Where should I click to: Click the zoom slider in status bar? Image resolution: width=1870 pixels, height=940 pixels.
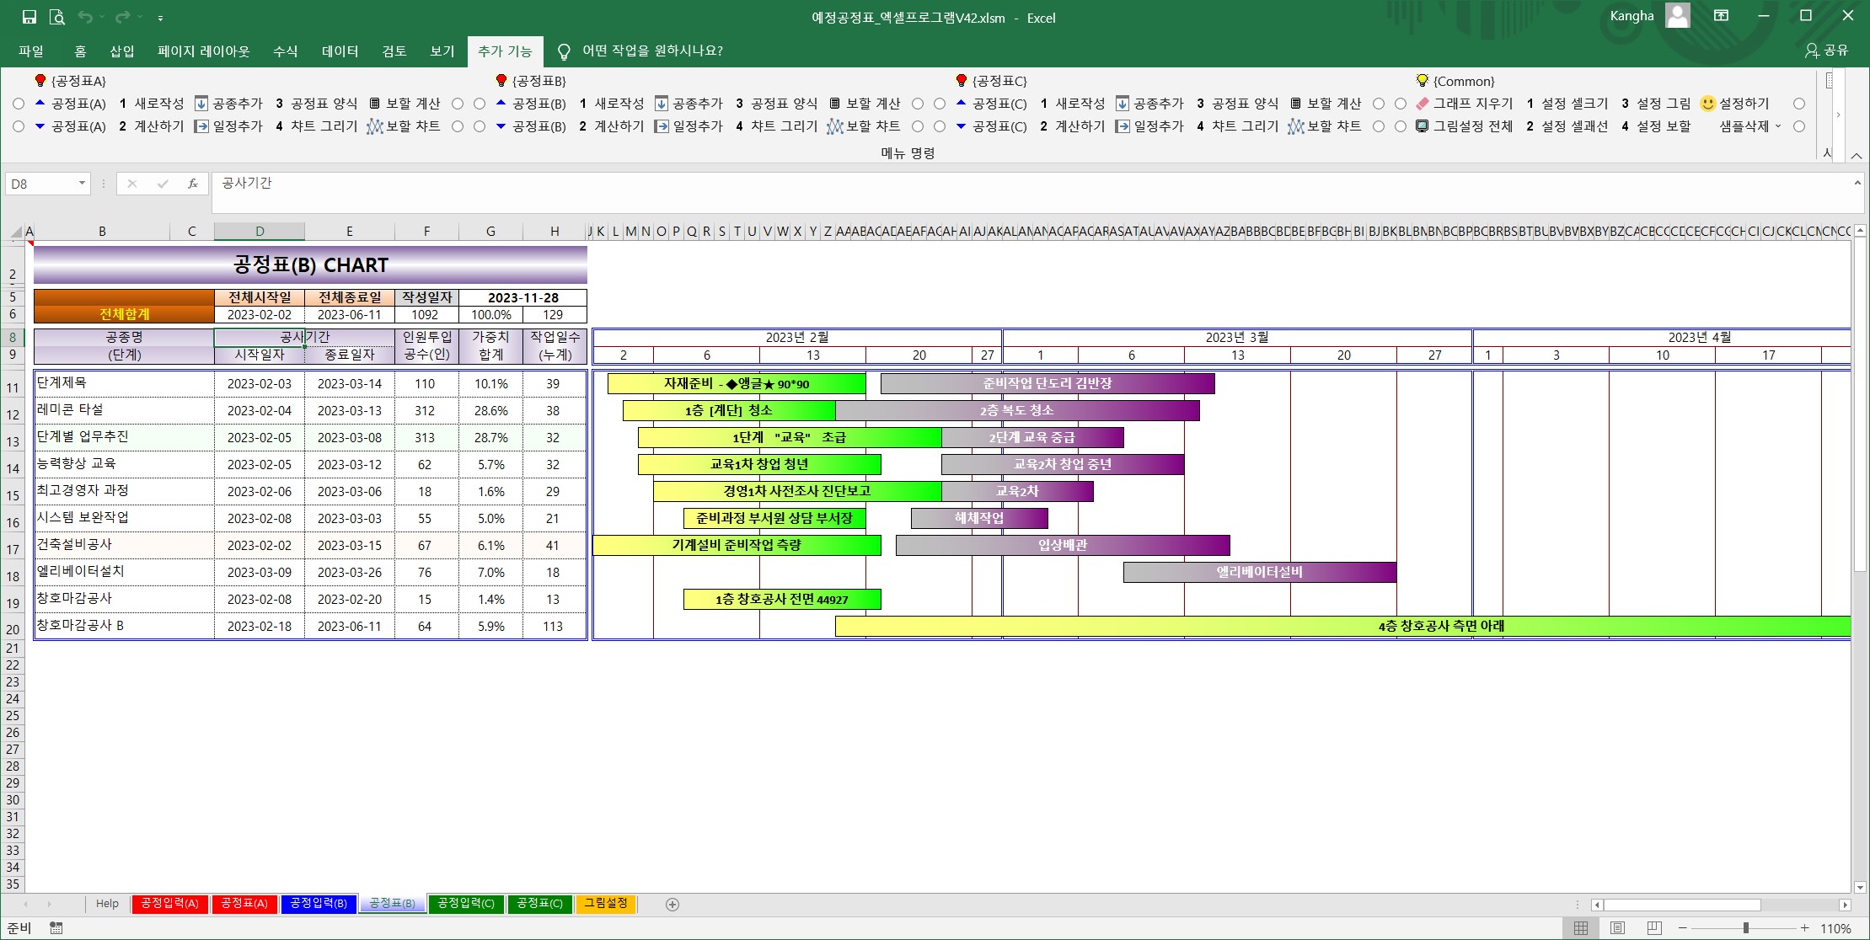[x=1745, y=928]
